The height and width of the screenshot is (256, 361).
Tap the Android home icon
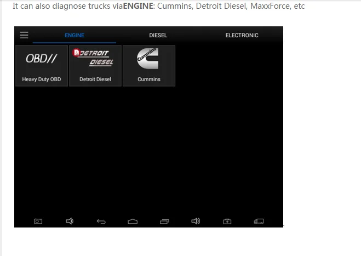pos(133,221)
